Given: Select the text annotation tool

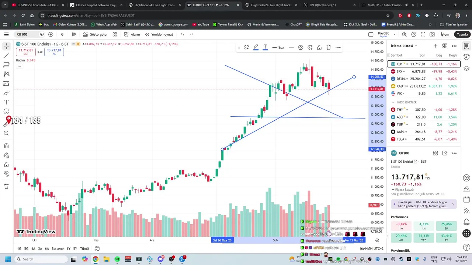Looking at the screenshot, I should coord(6,102).
